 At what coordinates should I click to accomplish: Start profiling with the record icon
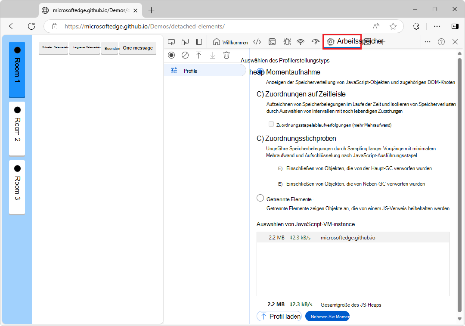point(171,55)
